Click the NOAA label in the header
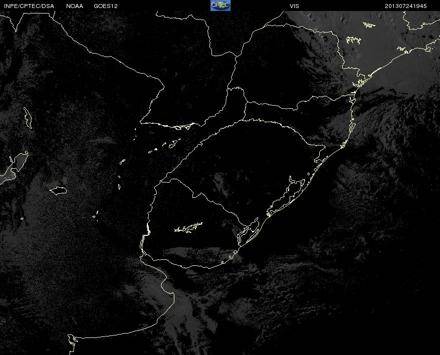The width and height of the screenshot is (440, 355). [x=75, y=6]
